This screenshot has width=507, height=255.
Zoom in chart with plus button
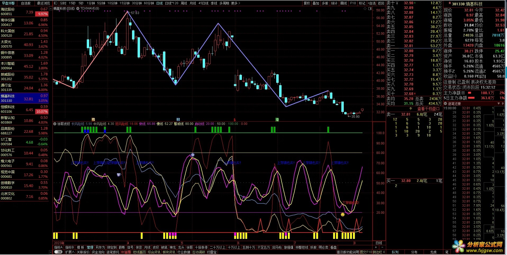(x=375, y=248)
